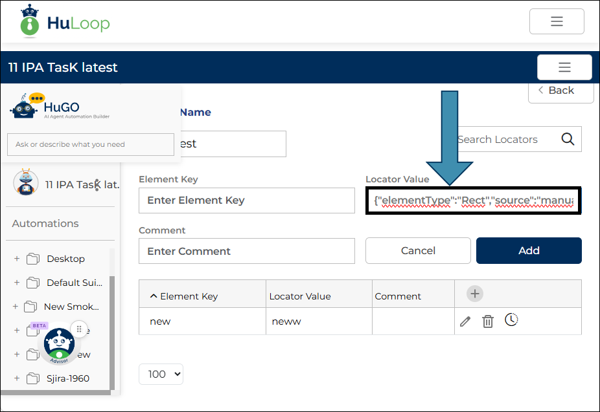Expand the Default Sui... folder
The height and width of the screenshot is (412, 600).
point(17,283)
